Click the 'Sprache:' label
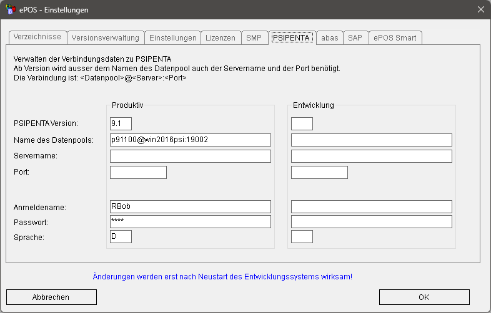The width and height of the screenshot is (491, 313). click(29, 238)
